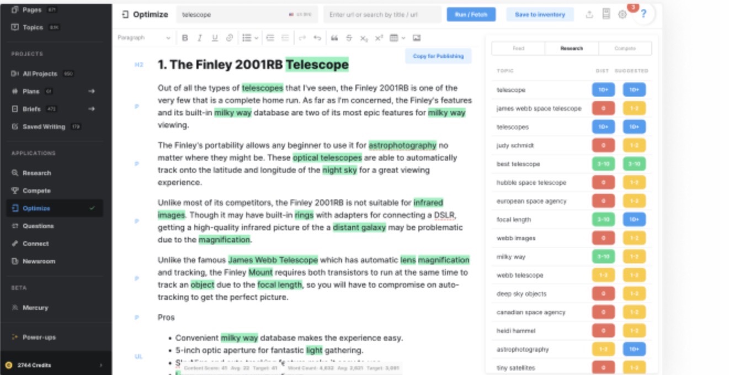Click the redo arrow icon
Screen dimensions: 729x375
302,38
